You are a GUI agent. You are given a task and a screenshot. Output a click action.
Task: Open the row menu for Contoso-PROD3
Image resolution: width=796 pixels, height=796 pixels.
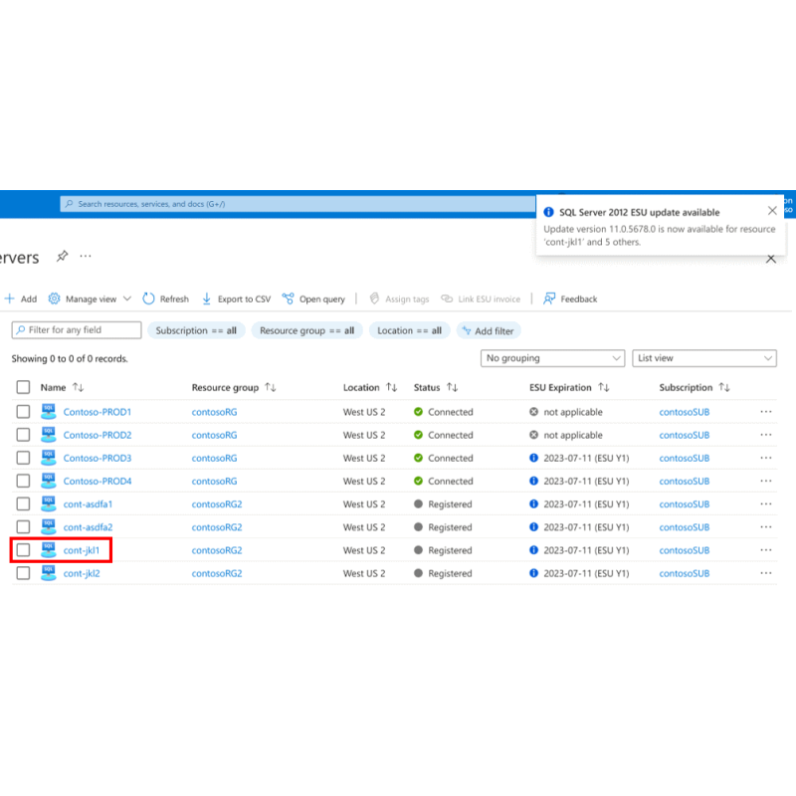pyautogui.click(x=766, y=458)
